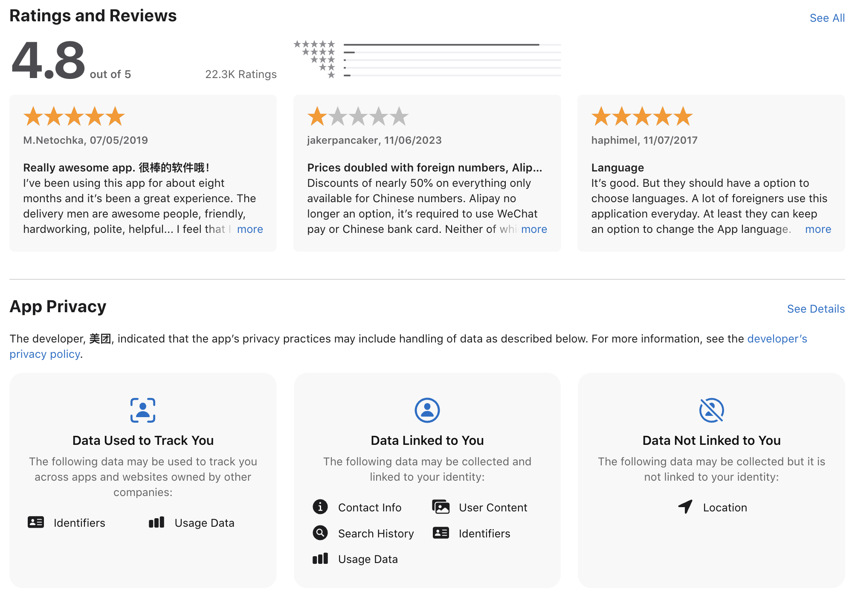Click the Data Linked to You heading
This screenshot has height=592, width=852.
[x=427, y=440]
